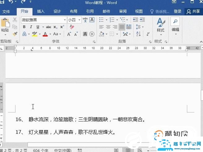Toggle character shading A icon
The width and height of the screenshot is (203, 152).
tap(85, 34)
